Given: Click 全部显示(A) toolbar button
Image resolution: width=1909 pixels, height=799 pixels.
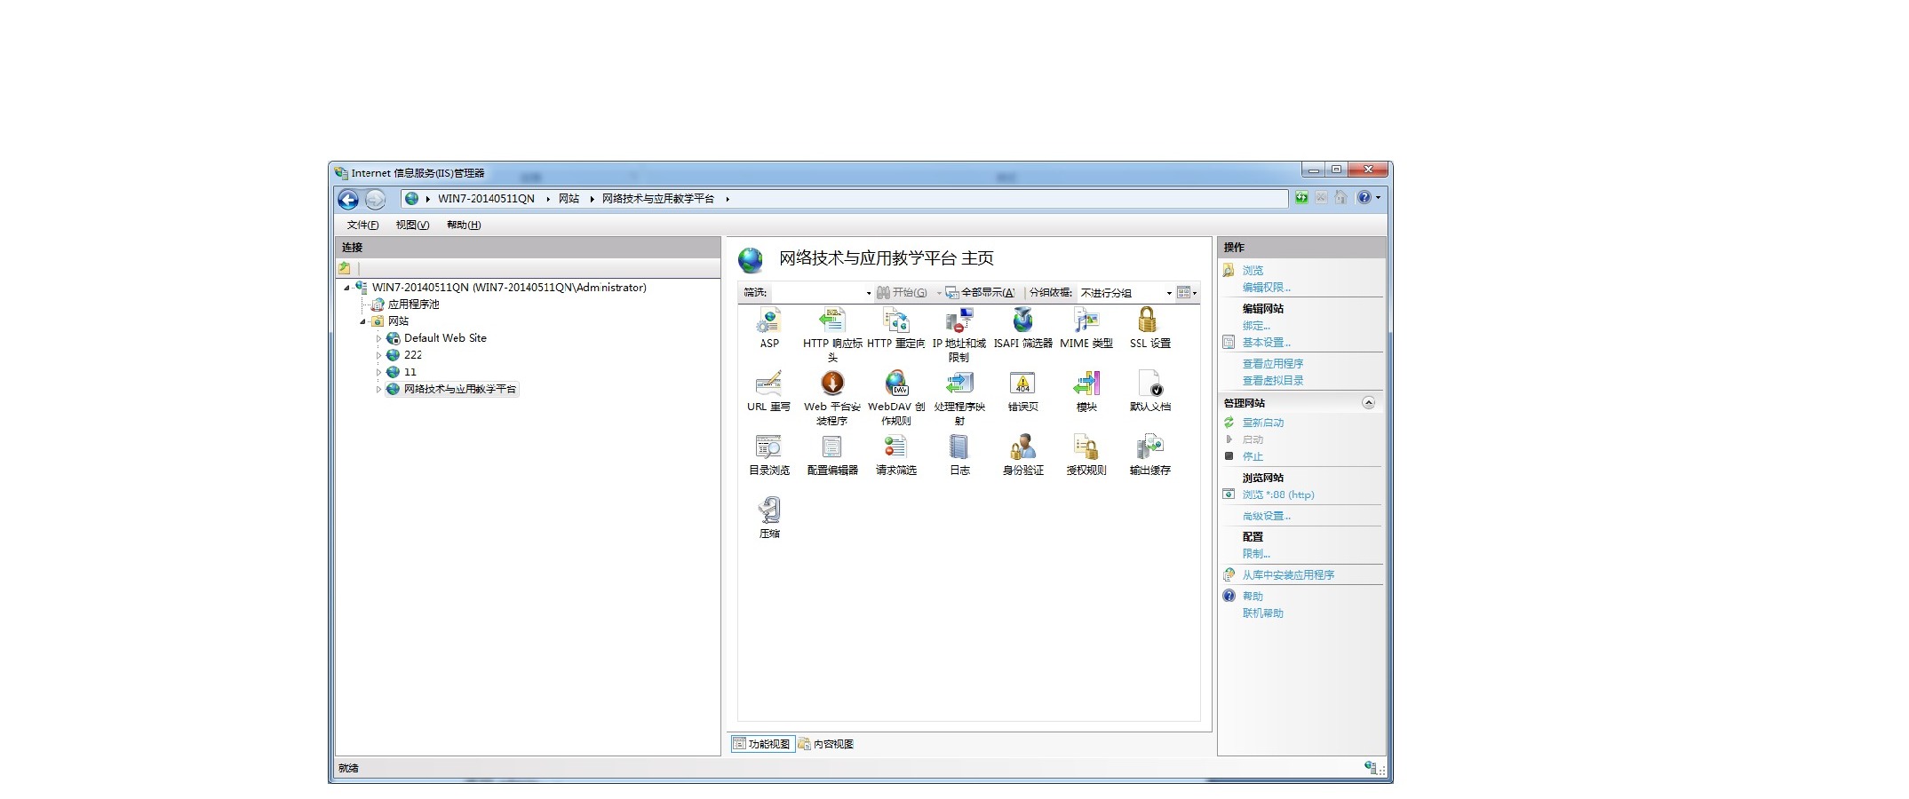Looking at the screenshot, I should [x=980, y=293].
